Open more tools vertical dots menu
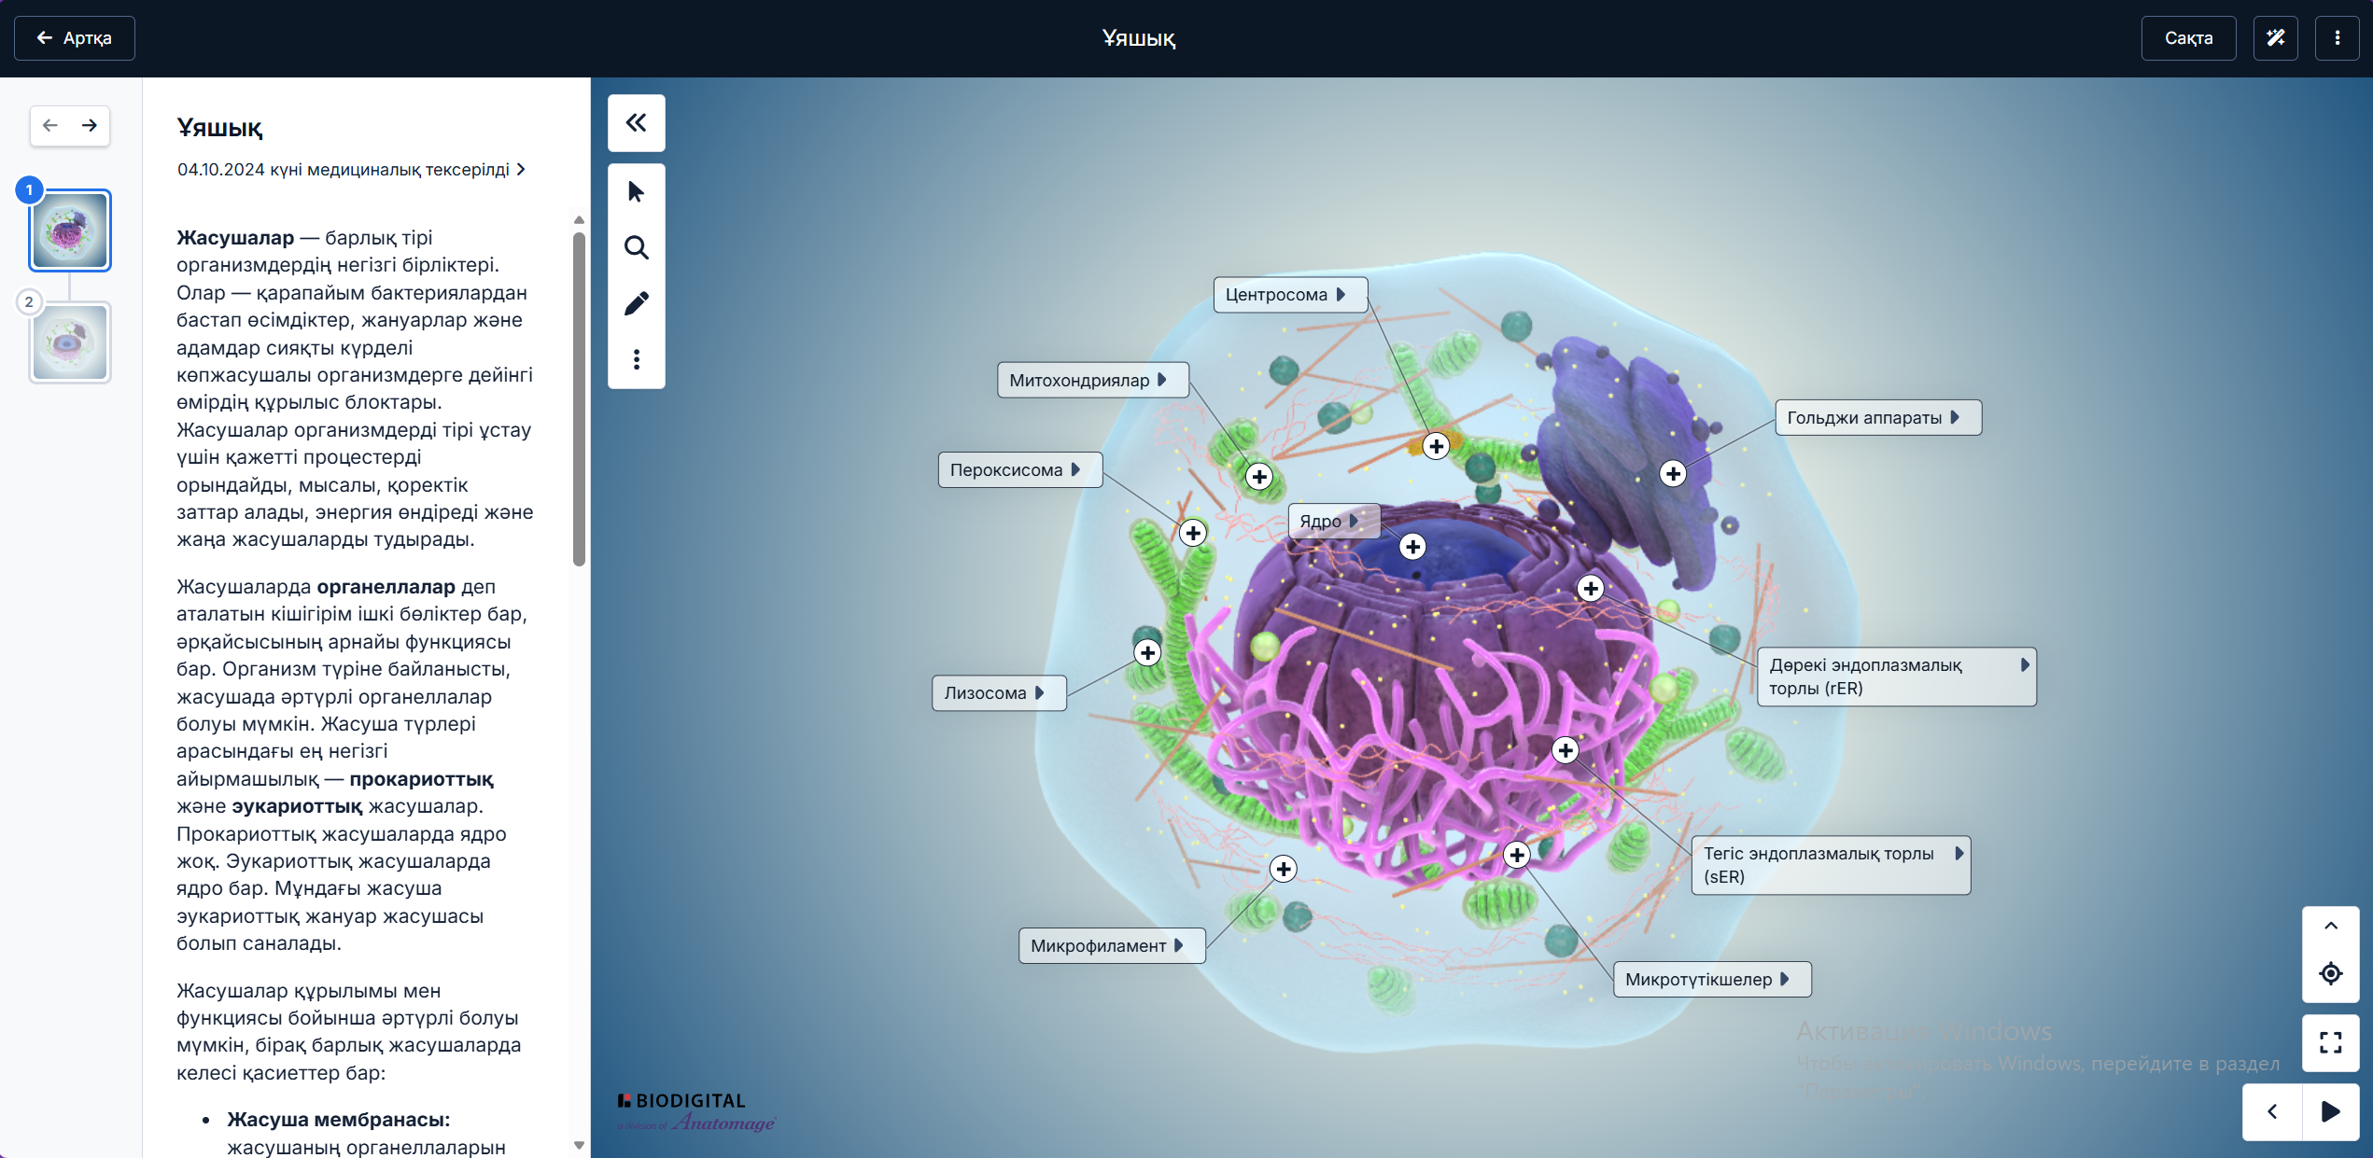This screenshot has height=1158, width=2373. click(x=636, y=359)
